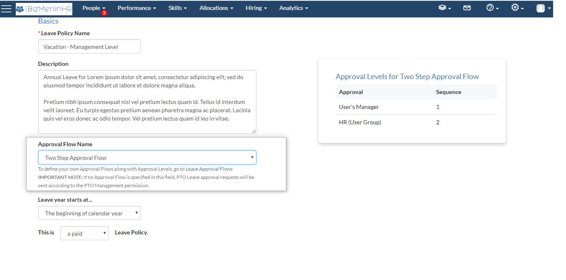Click inside the Description text area

[147, 102]
